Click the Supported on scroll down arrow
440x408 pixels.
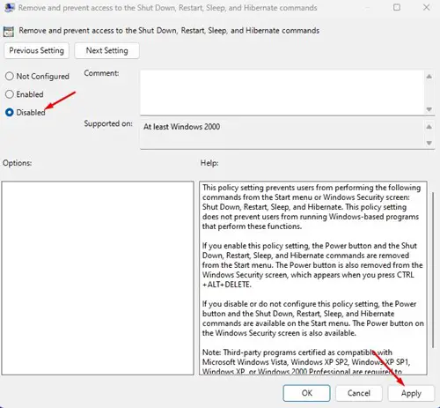(x=429, y=143)
